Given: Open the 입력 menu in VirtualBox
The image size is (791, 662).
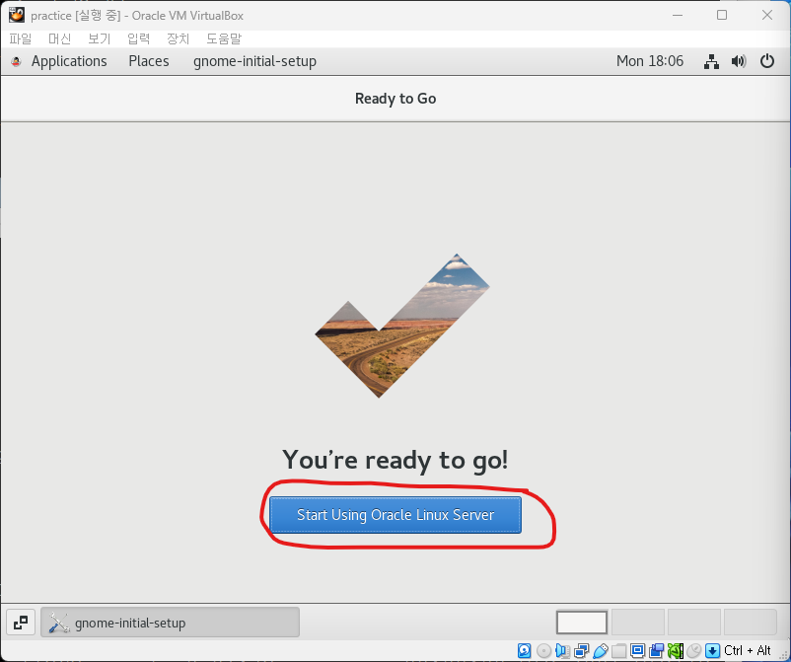Looking at the screenshot, I should [x=139, y=38].
